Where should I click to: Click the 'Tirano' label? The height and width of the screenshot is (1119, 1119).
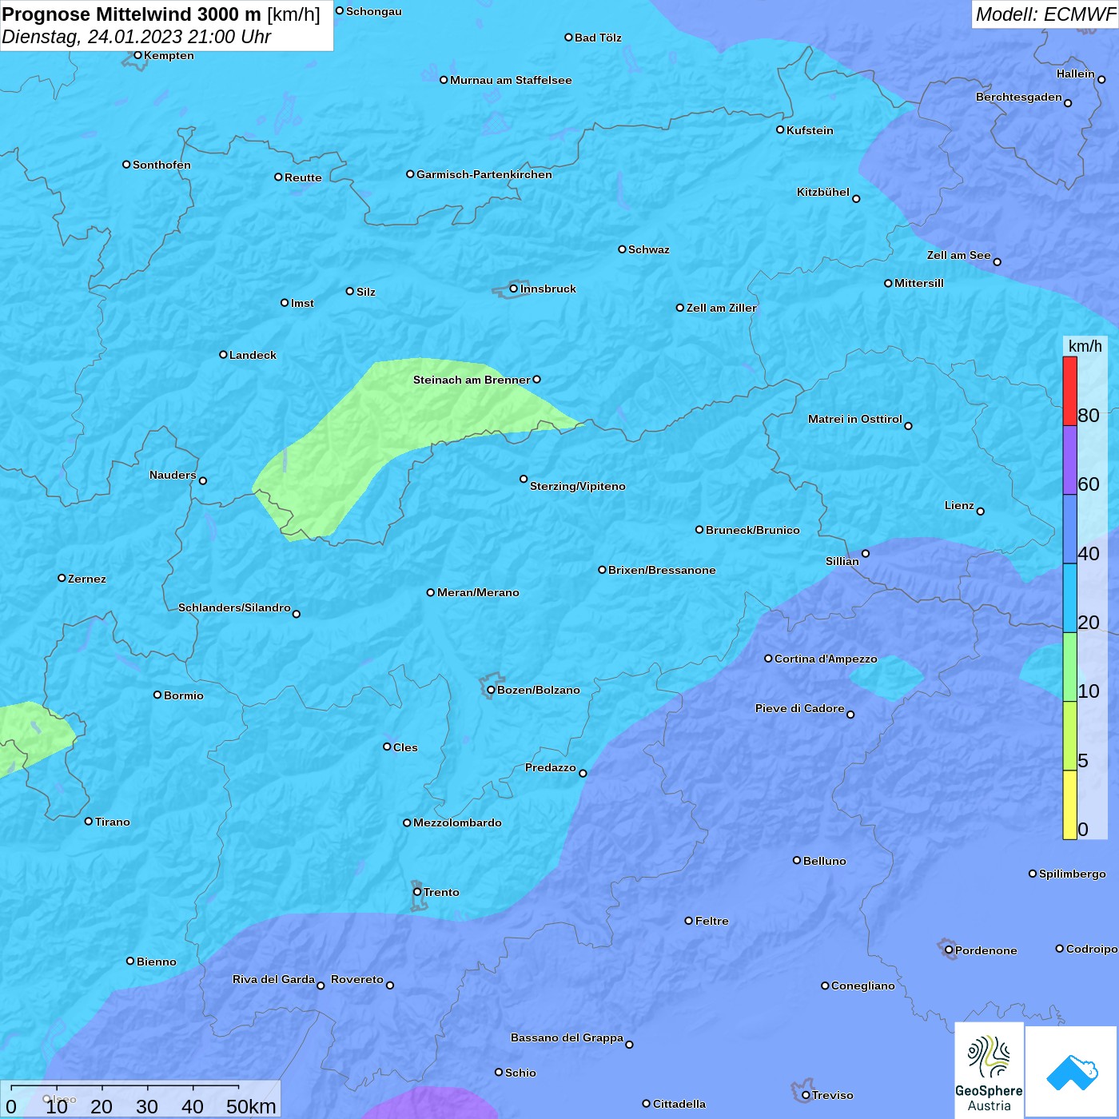pos(112,822)
